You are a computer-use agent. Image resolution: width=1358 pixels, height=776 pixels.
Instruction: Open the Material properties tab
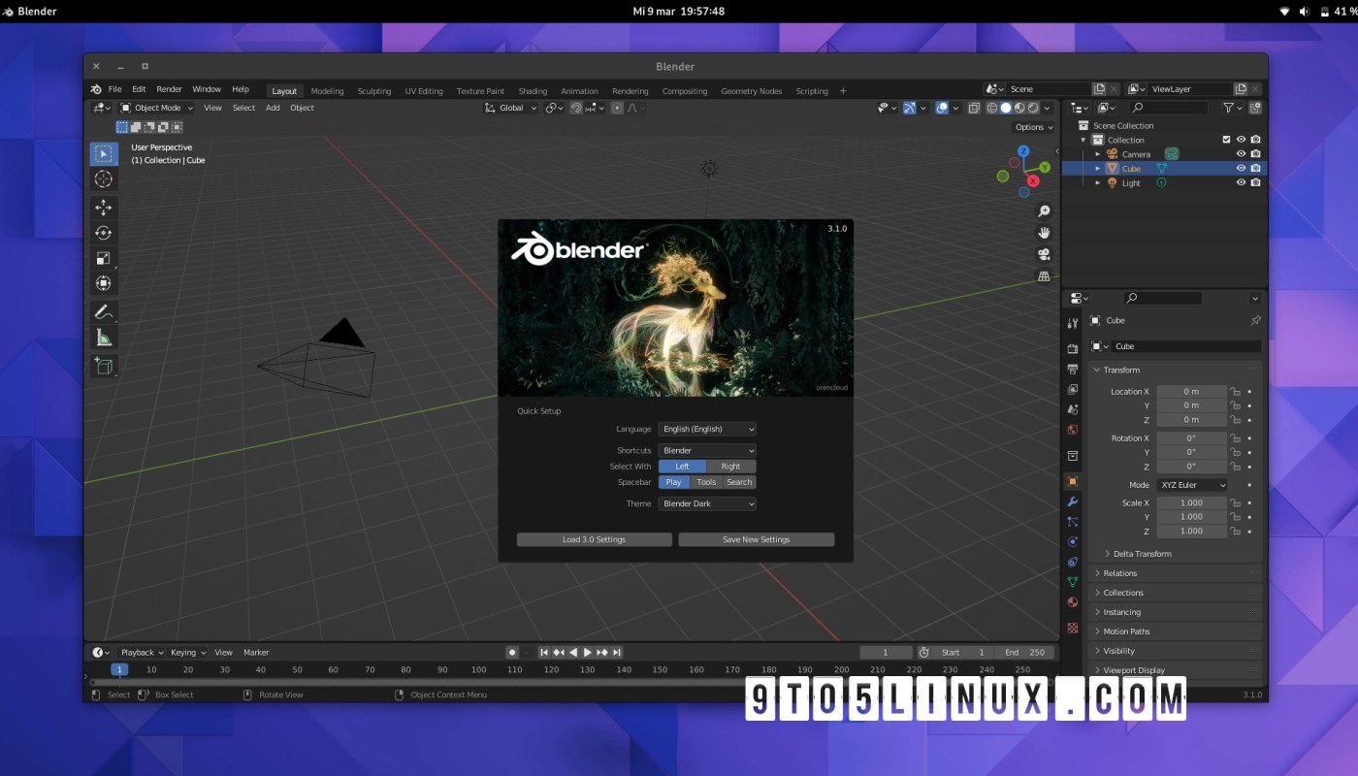pos(1072,602)
